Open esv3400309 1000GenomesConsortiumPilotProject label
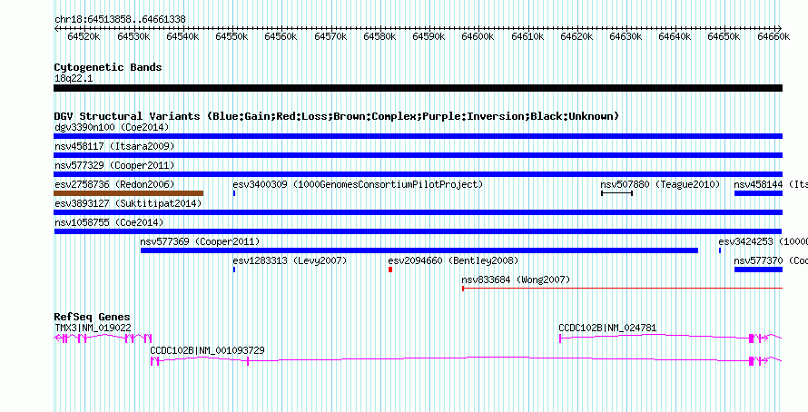This screenshot has height=412, width=808. click(x=358, y=184)
